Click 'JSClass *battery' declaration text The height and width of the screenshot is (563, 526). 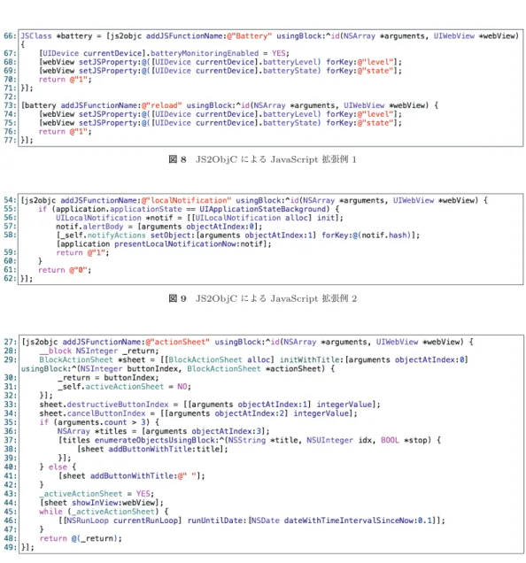57,36
